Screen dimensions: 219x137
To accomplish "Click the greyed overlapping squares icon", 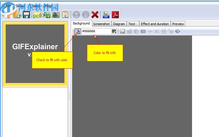I will tap(171, 31).
